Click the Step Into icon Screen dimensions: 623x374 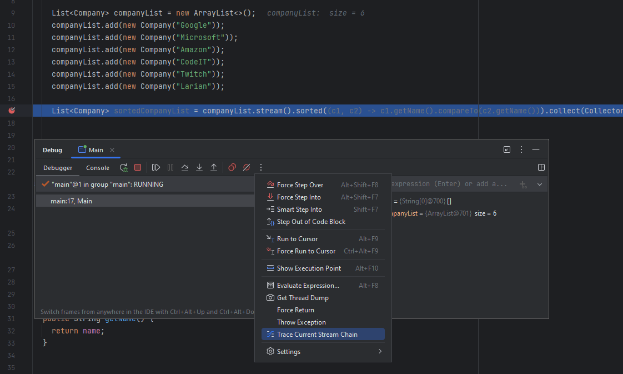click(x=199, y=167)
